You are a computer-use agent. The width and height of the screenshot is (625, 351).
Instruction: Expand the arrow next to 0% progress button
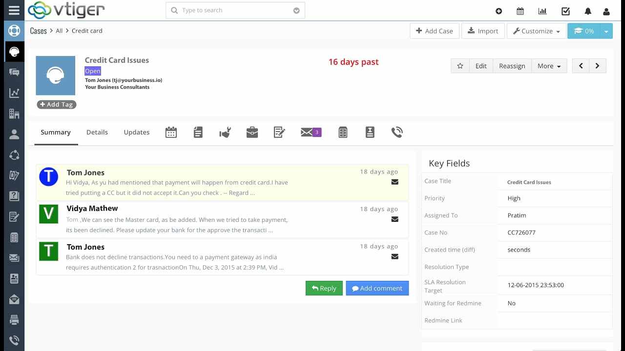(x=606, y=31)
